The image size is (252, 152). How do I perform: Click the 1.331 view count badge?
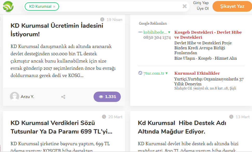pyautogui.click(x=107, y=97)
